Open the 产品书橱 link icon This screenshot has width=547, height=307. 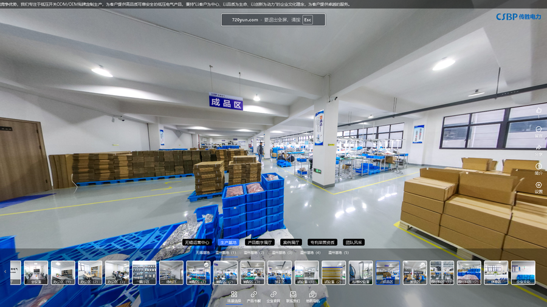coord(253,294)
